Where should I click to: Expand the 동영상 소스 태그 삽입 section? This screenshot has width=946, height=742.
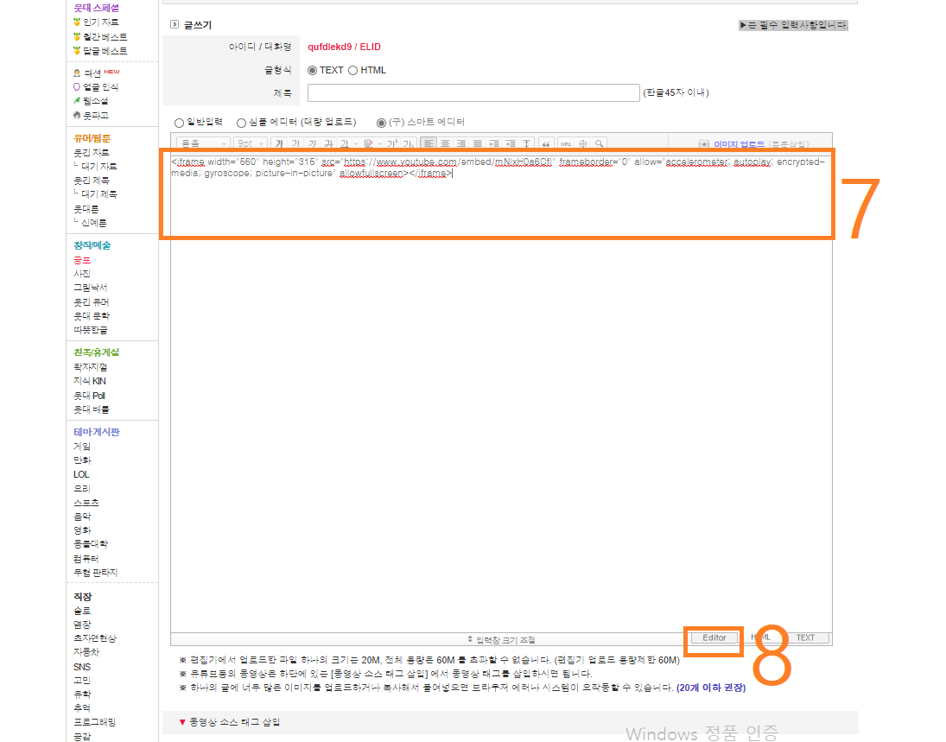point(229,722)
